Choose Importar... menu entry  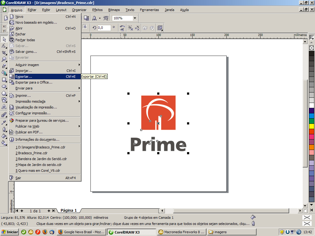coord(45,71)
